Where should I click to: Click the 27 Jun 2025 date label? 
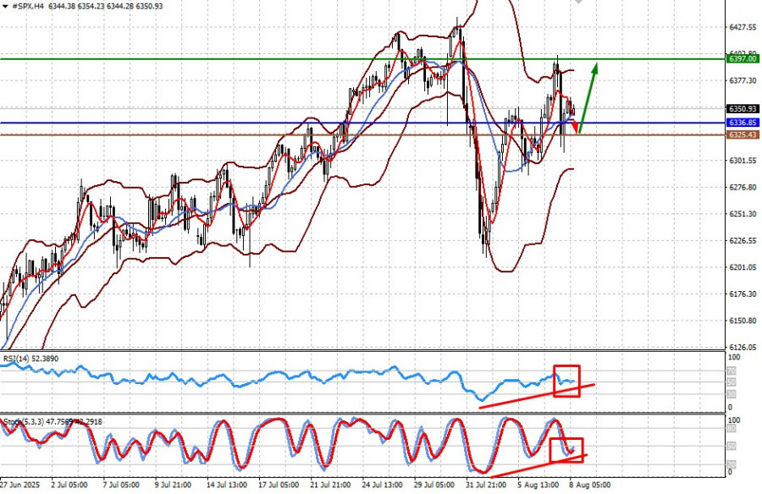20,486
